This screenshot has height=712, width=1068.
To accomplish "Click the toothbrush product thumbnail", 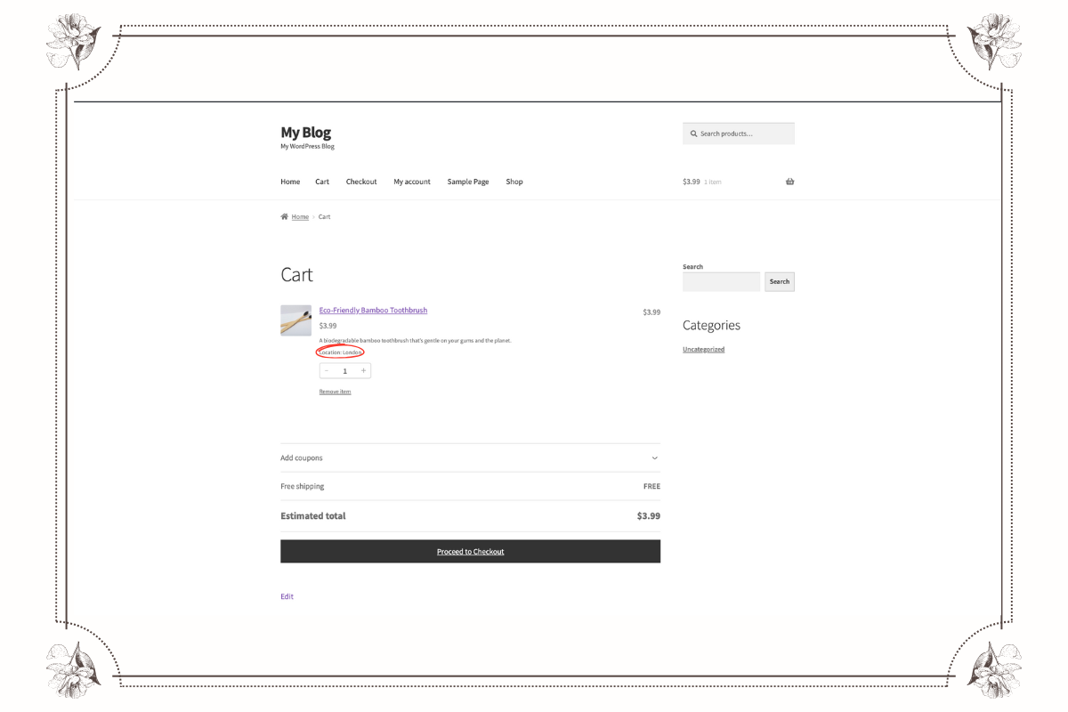I will [295, 320].
